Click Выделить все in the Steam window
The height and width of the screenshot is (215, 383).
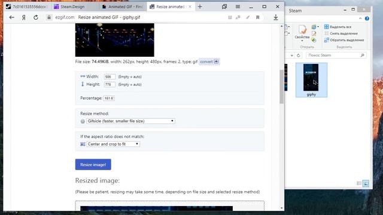338,27
